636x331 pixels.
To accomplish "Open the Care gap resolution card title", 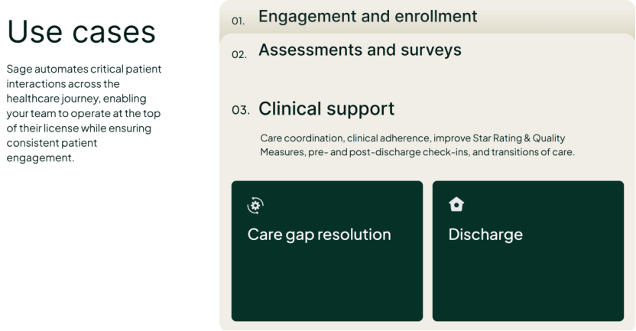I will pos(319,234).
